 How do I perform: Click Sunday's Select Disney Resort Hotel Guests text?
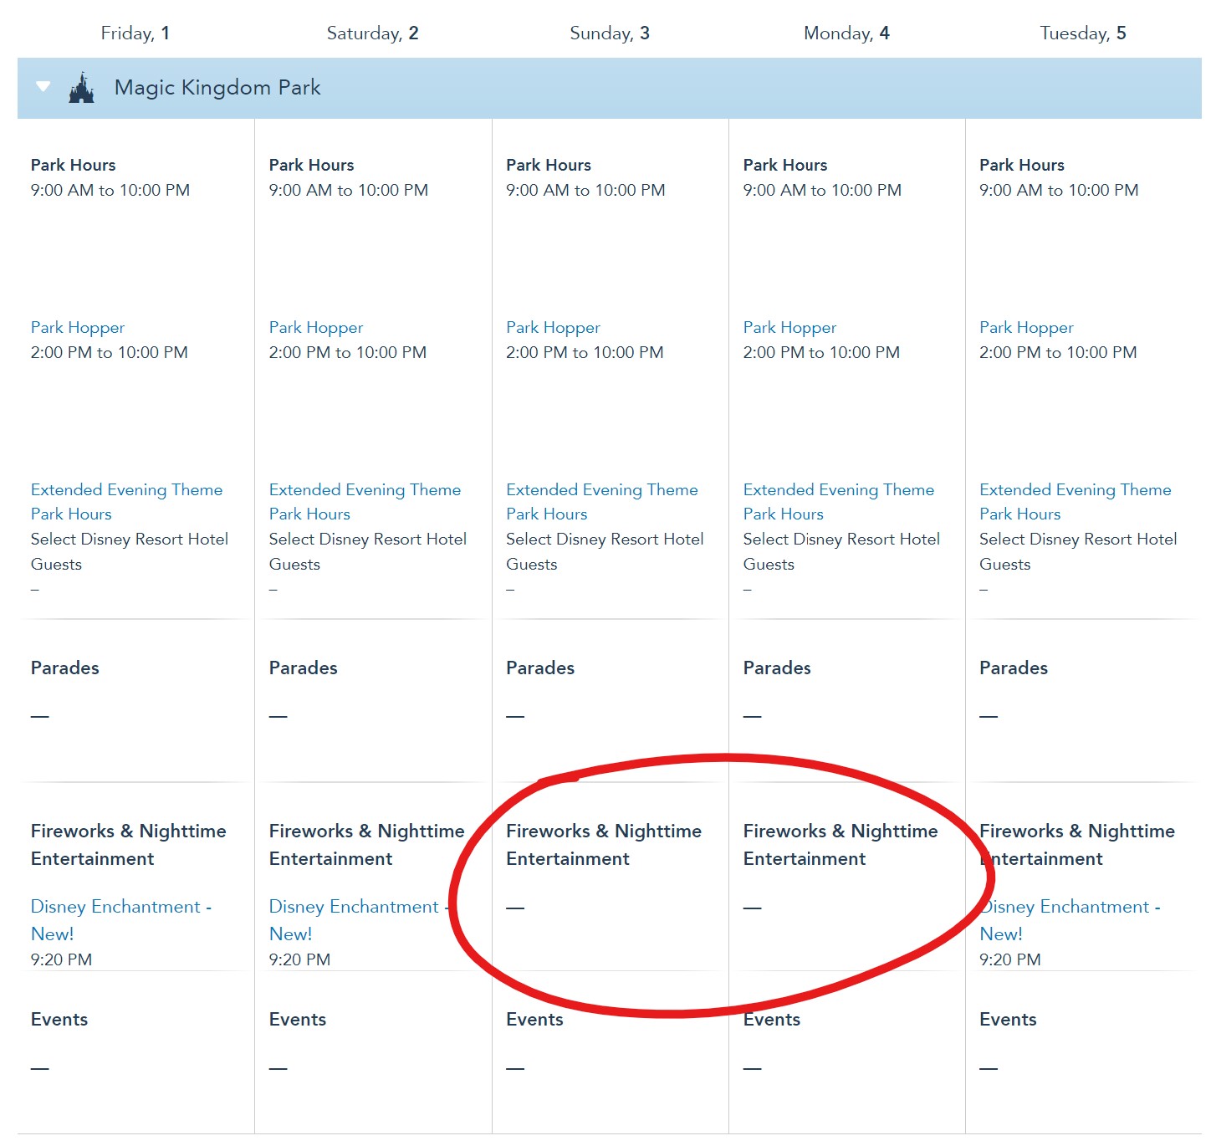pos(605,552)
